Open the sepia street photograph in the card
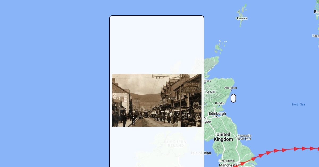The height and width of the screenshot is (167, 319). tap(157, 100)
